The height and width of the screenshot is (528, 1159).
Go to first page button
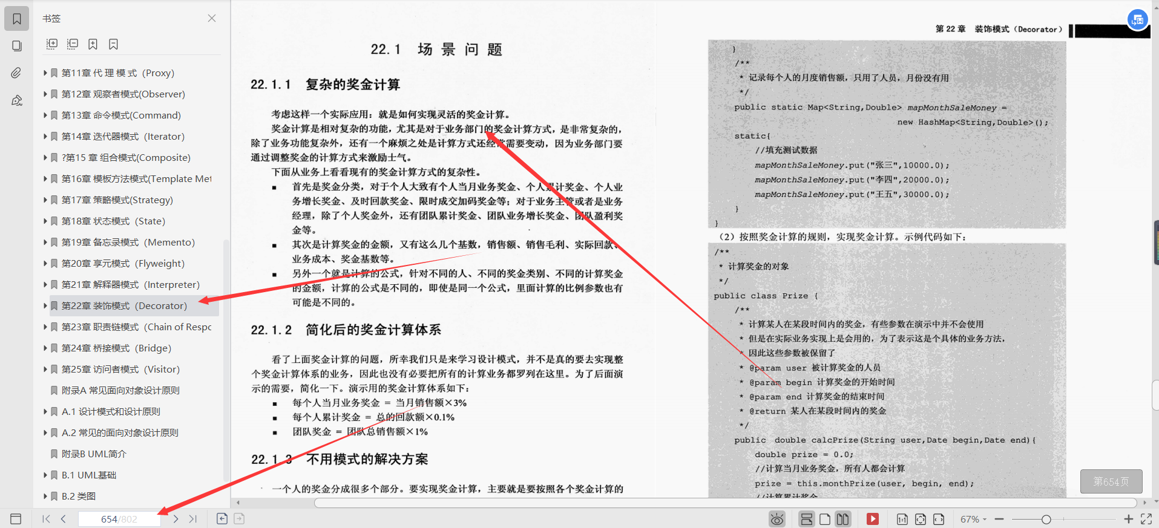pos(46,519)
